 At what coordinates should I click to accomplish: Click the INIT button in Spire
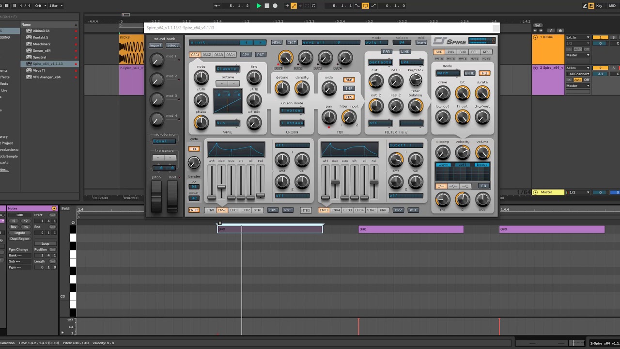(x=292, y=43)
